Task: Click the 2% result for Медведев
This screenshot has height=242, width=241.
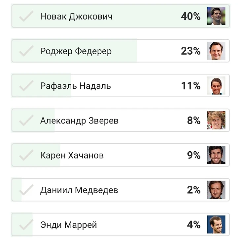Action: click(194, 190)
